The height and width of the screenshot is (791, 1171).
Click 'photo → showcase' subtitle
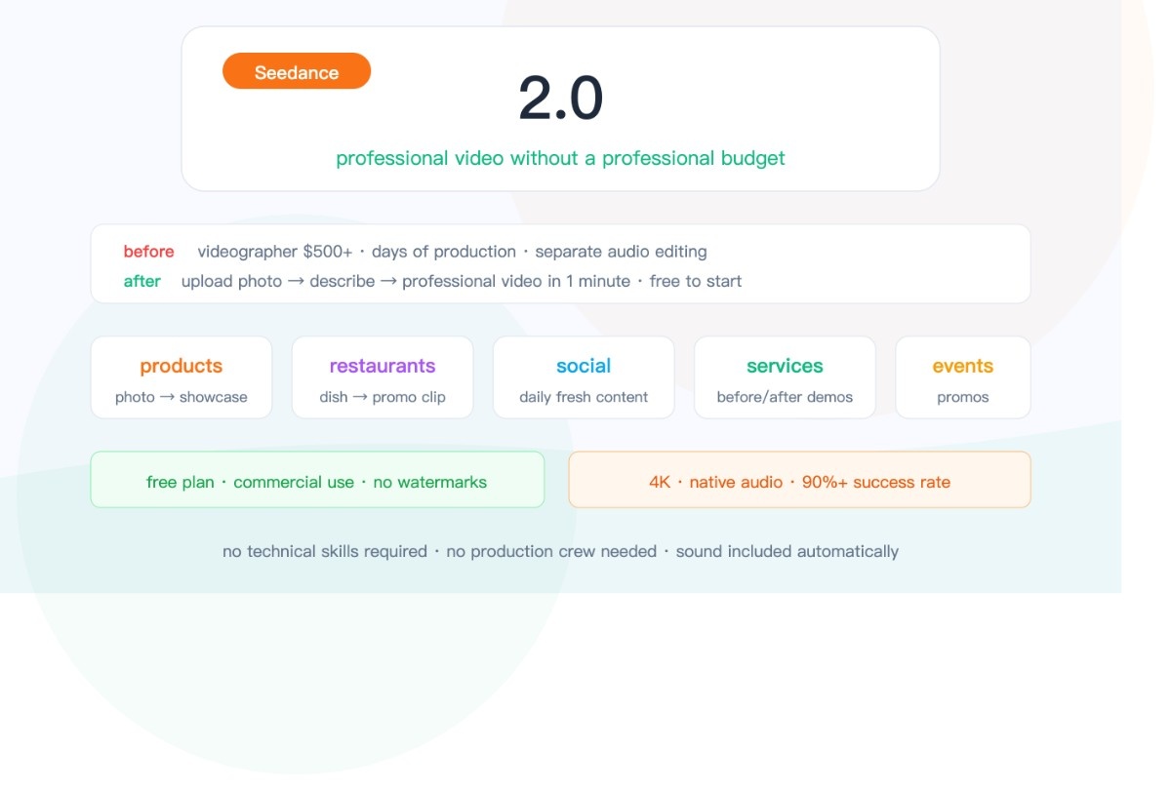pos(182,397)
